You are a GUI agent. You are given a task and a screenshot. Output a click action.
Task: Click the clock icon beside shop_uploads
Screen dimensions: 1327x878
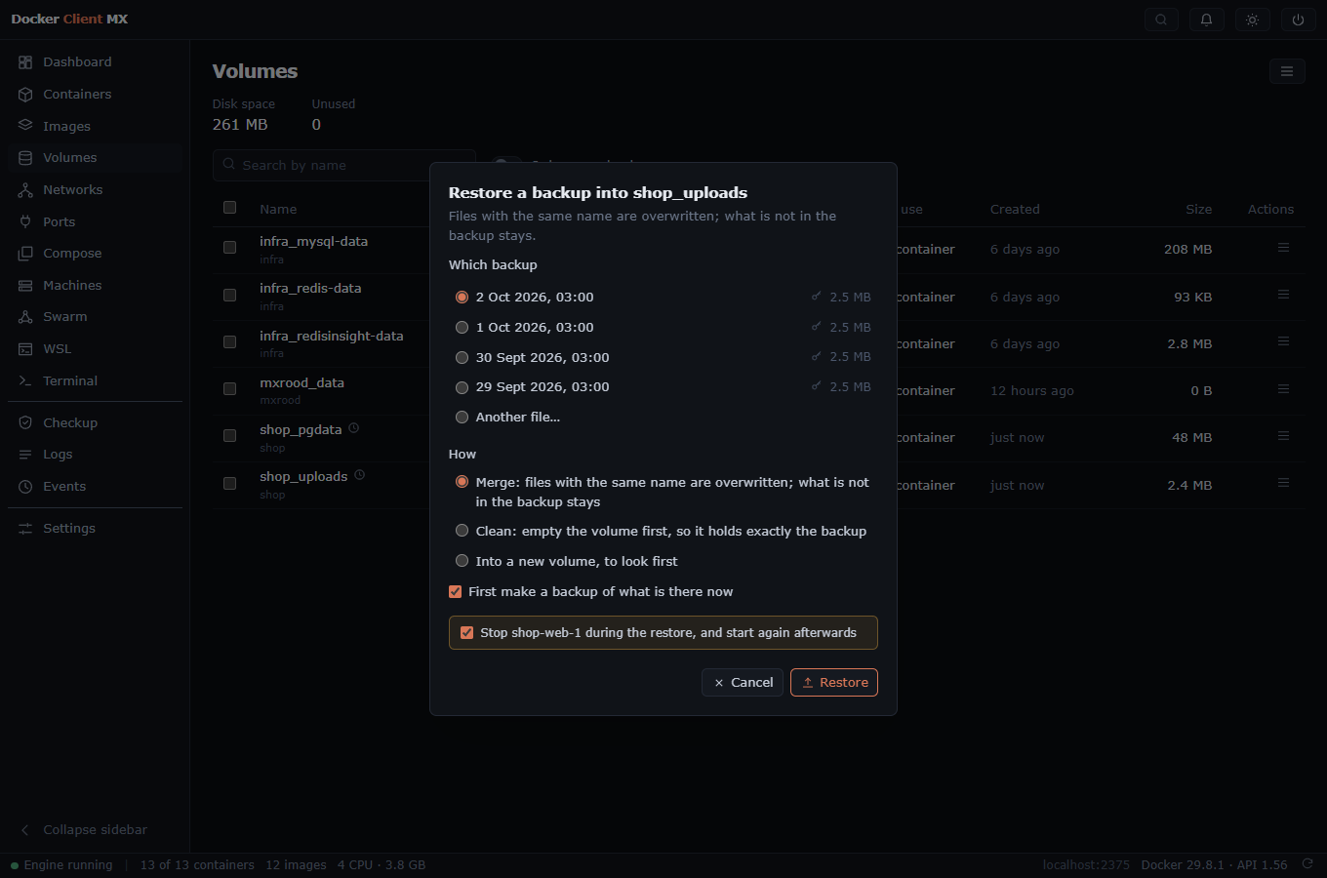pyautogui.click(x=359, y=475)
